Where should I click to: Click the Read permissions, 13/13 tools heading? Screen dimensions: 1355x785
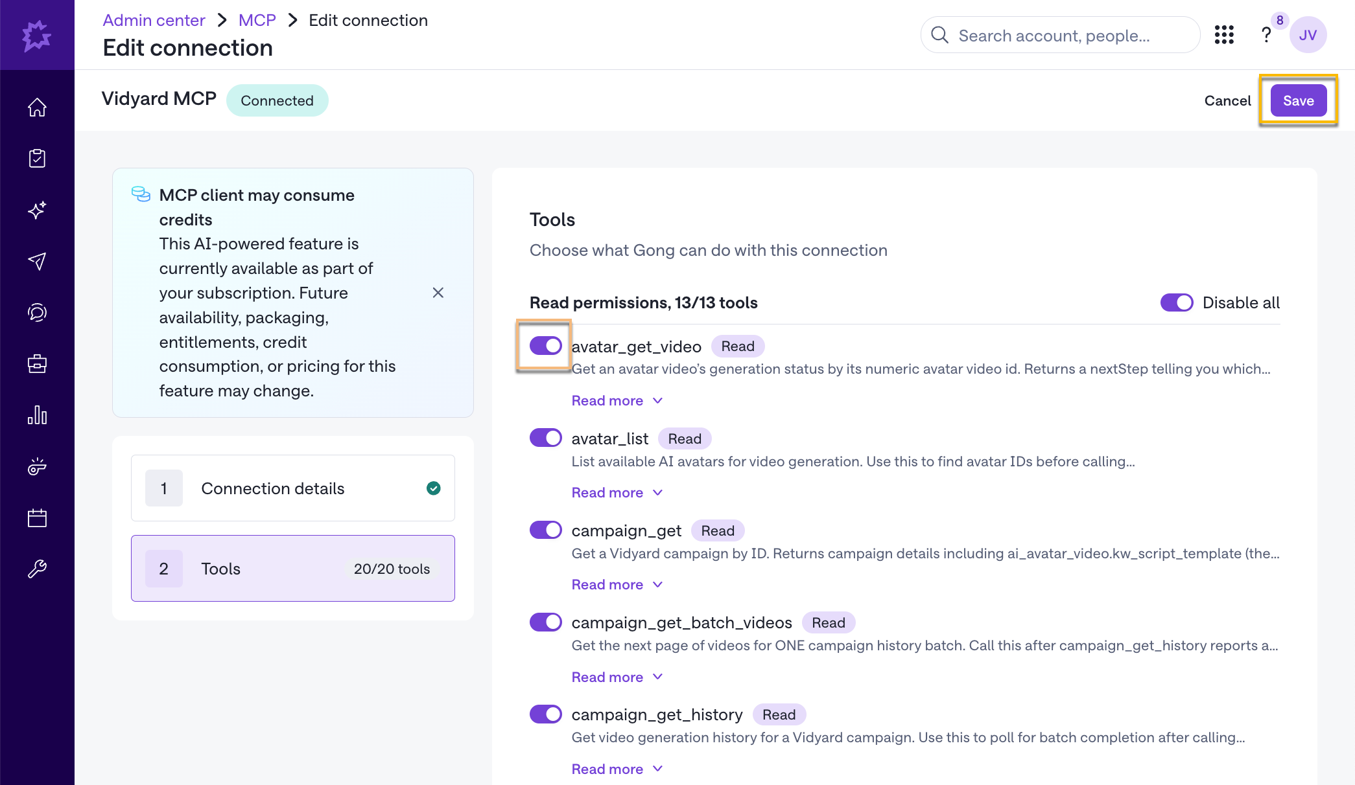click(x=643, y=302)
